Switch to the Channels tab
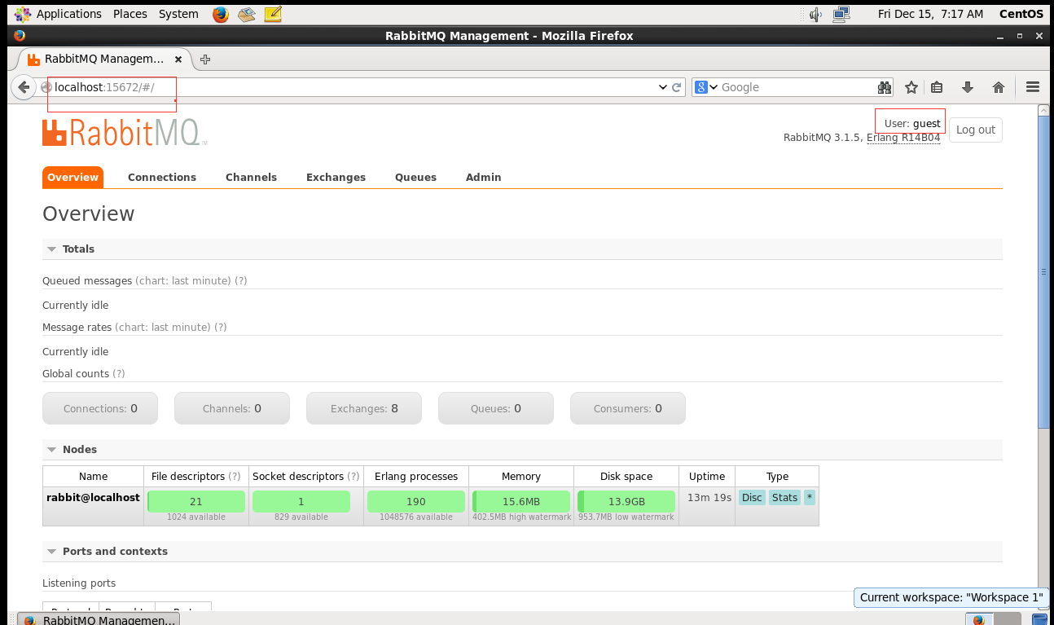The width and height of the screenshot is (1054, 625). [251, 178]
